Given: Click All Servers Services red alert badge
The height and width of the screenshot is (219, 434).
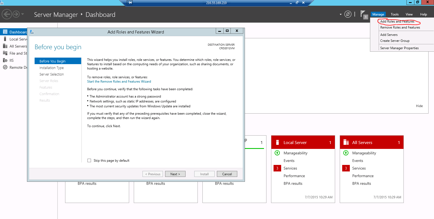Looking at the screenshot, I should pos(346,168).
